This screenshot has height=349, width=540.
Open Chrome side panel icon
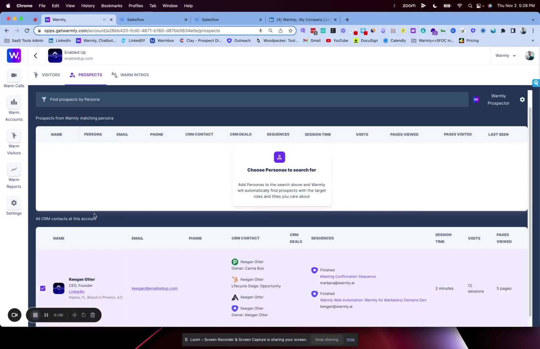(x=513, y=30)
